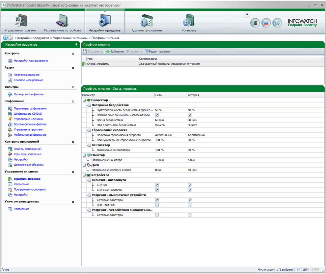Collapse the Монитор tree node
The width and height of the screenshot is (326, 274).
[84, 155]
